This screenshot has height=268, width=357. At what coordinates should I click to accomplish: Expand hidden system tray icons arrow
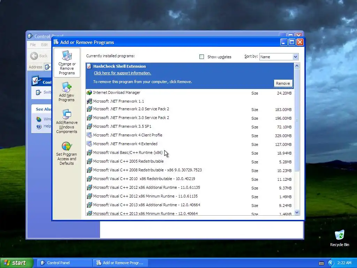(331, 263)
